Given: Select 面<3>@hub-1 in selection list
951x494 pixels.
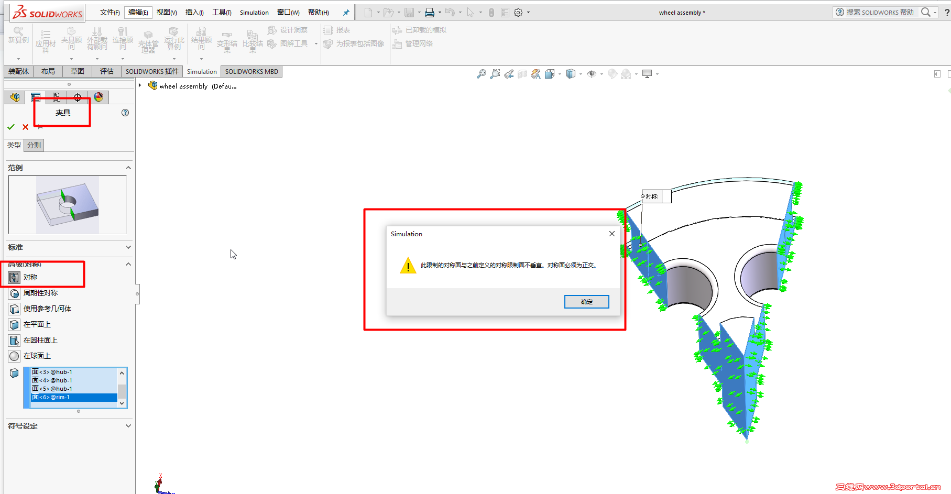Looking at the screenshot, I should pos(74,372).
